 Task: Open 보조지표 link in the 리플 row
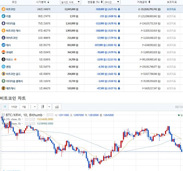[171, 16]
